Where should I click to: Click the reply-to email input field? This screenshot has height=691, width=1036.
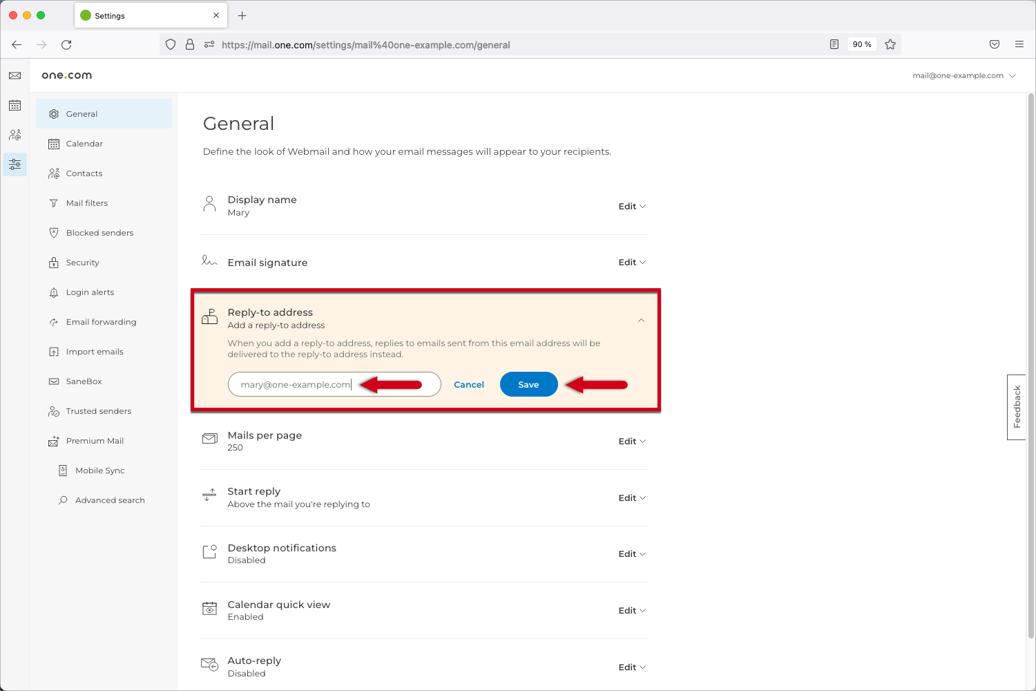[x=297, y=385]
